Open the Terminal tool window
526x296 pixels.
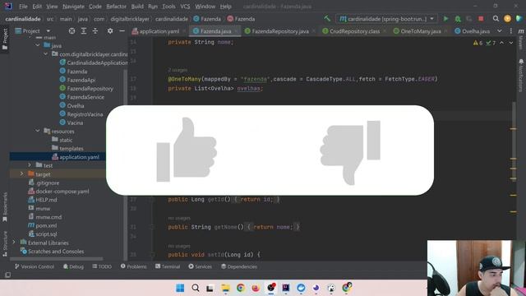168,266
